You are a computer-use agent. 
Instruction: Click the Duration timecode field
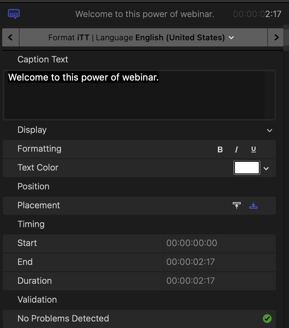218,281
